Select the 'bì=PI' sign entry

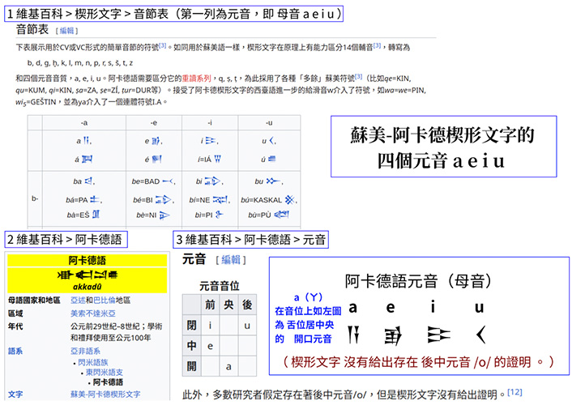(x=209, y=215)
